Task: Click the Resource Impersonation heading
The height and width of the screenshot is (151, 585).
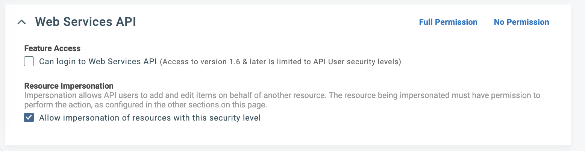Action: click(69, 86)
